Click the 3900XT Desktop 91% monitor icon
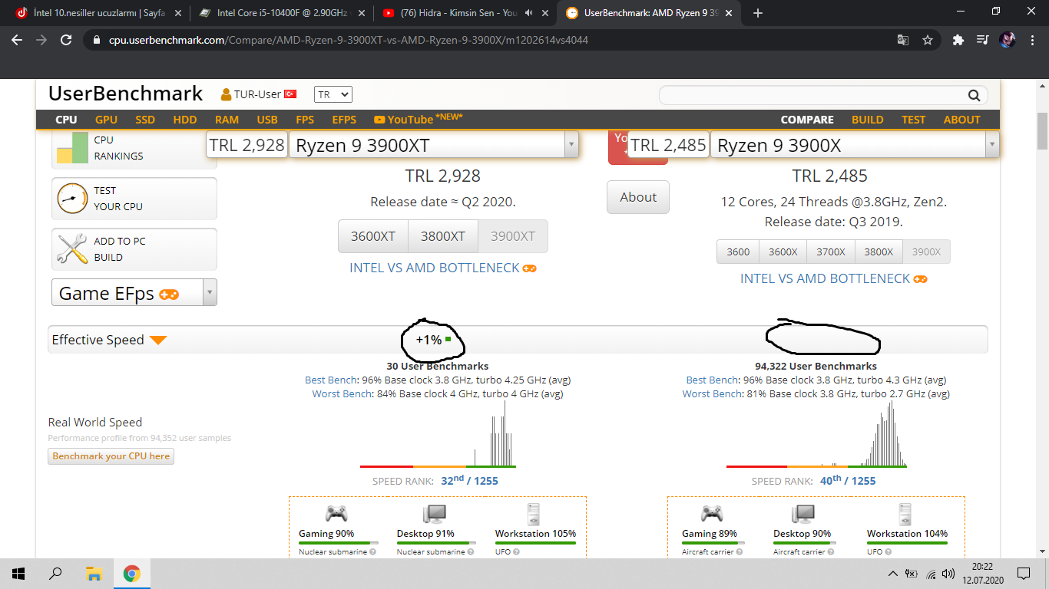This screenshot has height=589, width=1049. [x=435, y=514]
